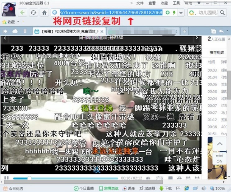
Task: Open the address bar history dropdown
Action: point(181,13)
